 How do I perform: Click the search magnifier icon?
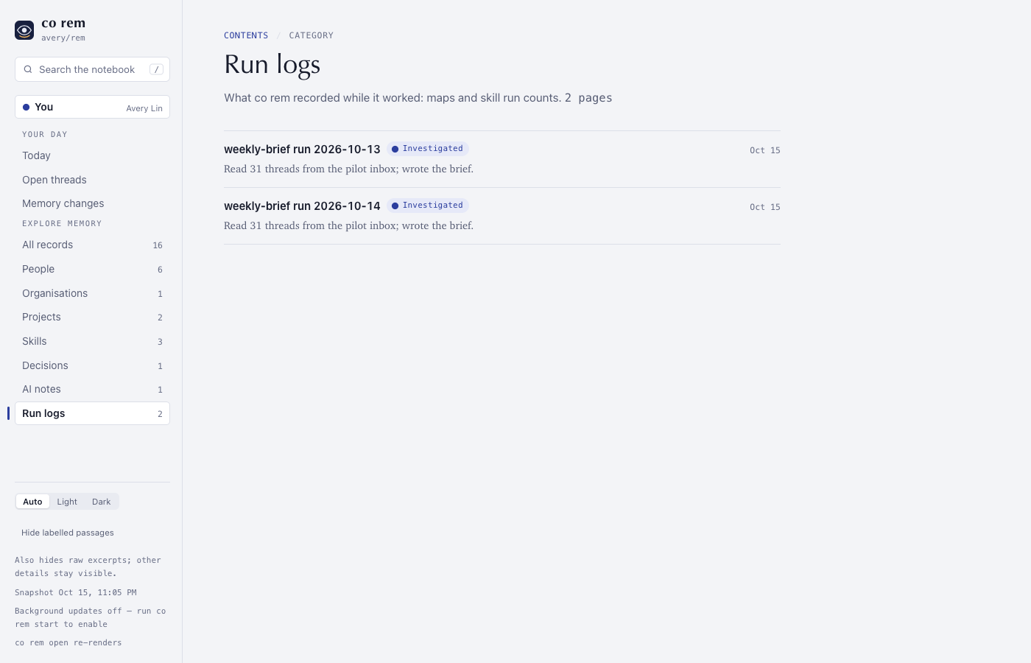(x=28, y=69)
